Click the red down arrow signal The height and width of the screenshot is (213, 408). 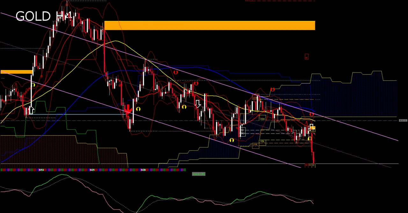[x=128, y=109]
